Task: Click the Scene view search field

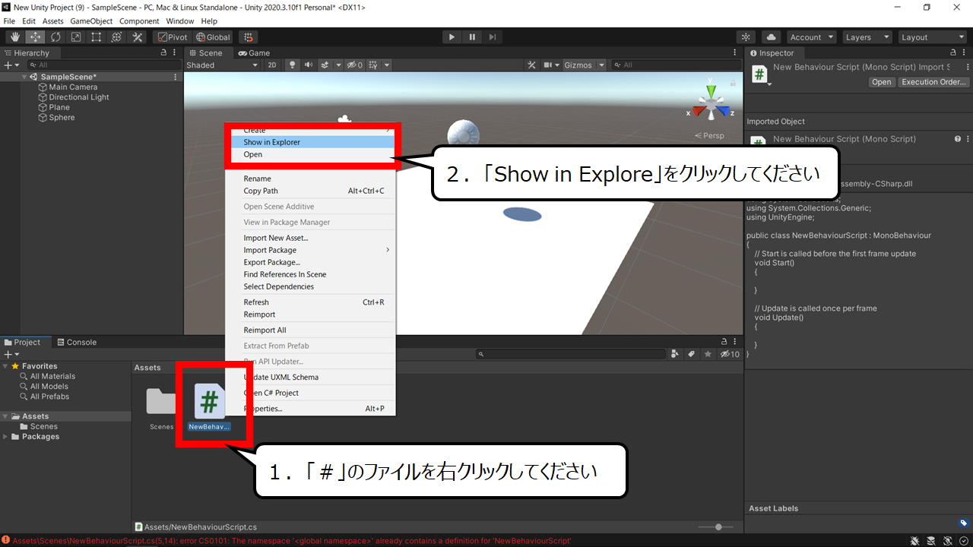Action: click(x=675, y=65)
